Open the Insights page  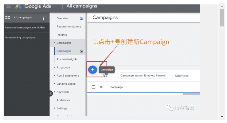tap(62, 35)
